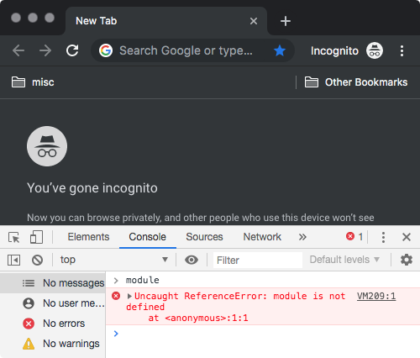
Task: Open console settings gear
Action: pyautogui.click(x=407, y=260)
